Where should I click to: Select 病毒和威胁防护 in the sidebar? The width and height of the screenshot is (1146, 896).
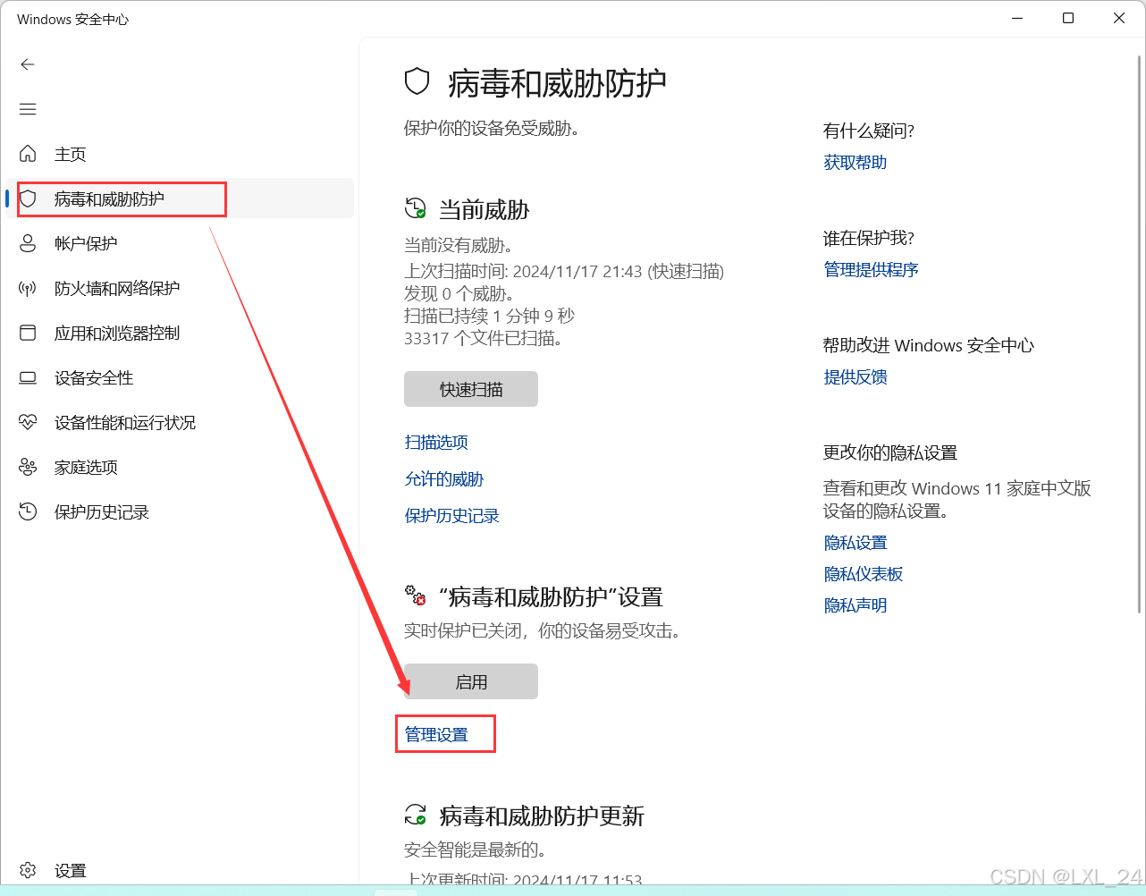coord(180,199)
